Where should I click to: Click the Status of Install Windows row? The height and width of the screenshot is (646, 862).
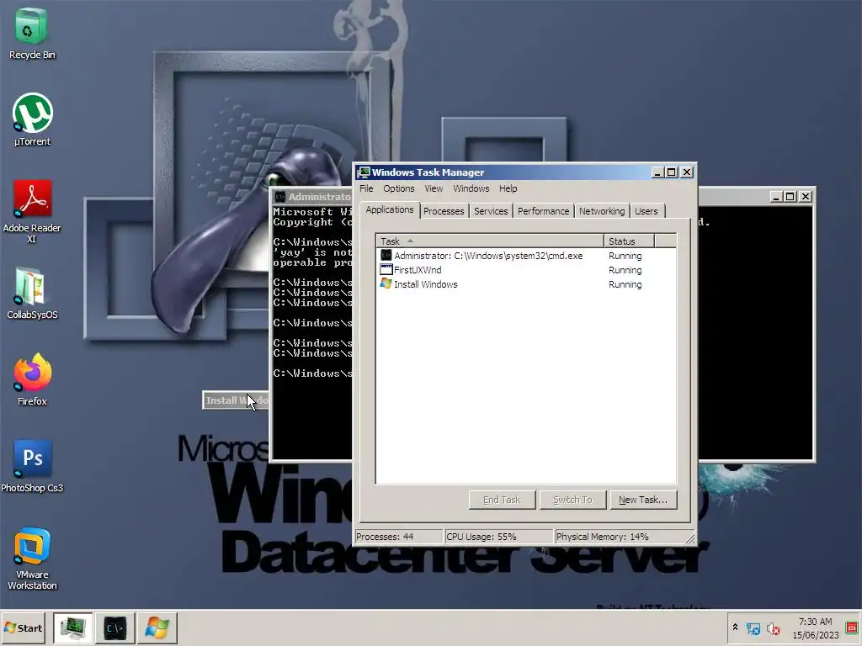tap(625, 284)
